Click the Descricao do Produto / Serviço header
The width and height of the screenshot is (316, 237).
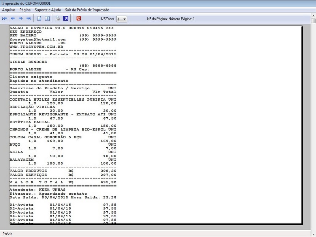(x=49, y=88)
